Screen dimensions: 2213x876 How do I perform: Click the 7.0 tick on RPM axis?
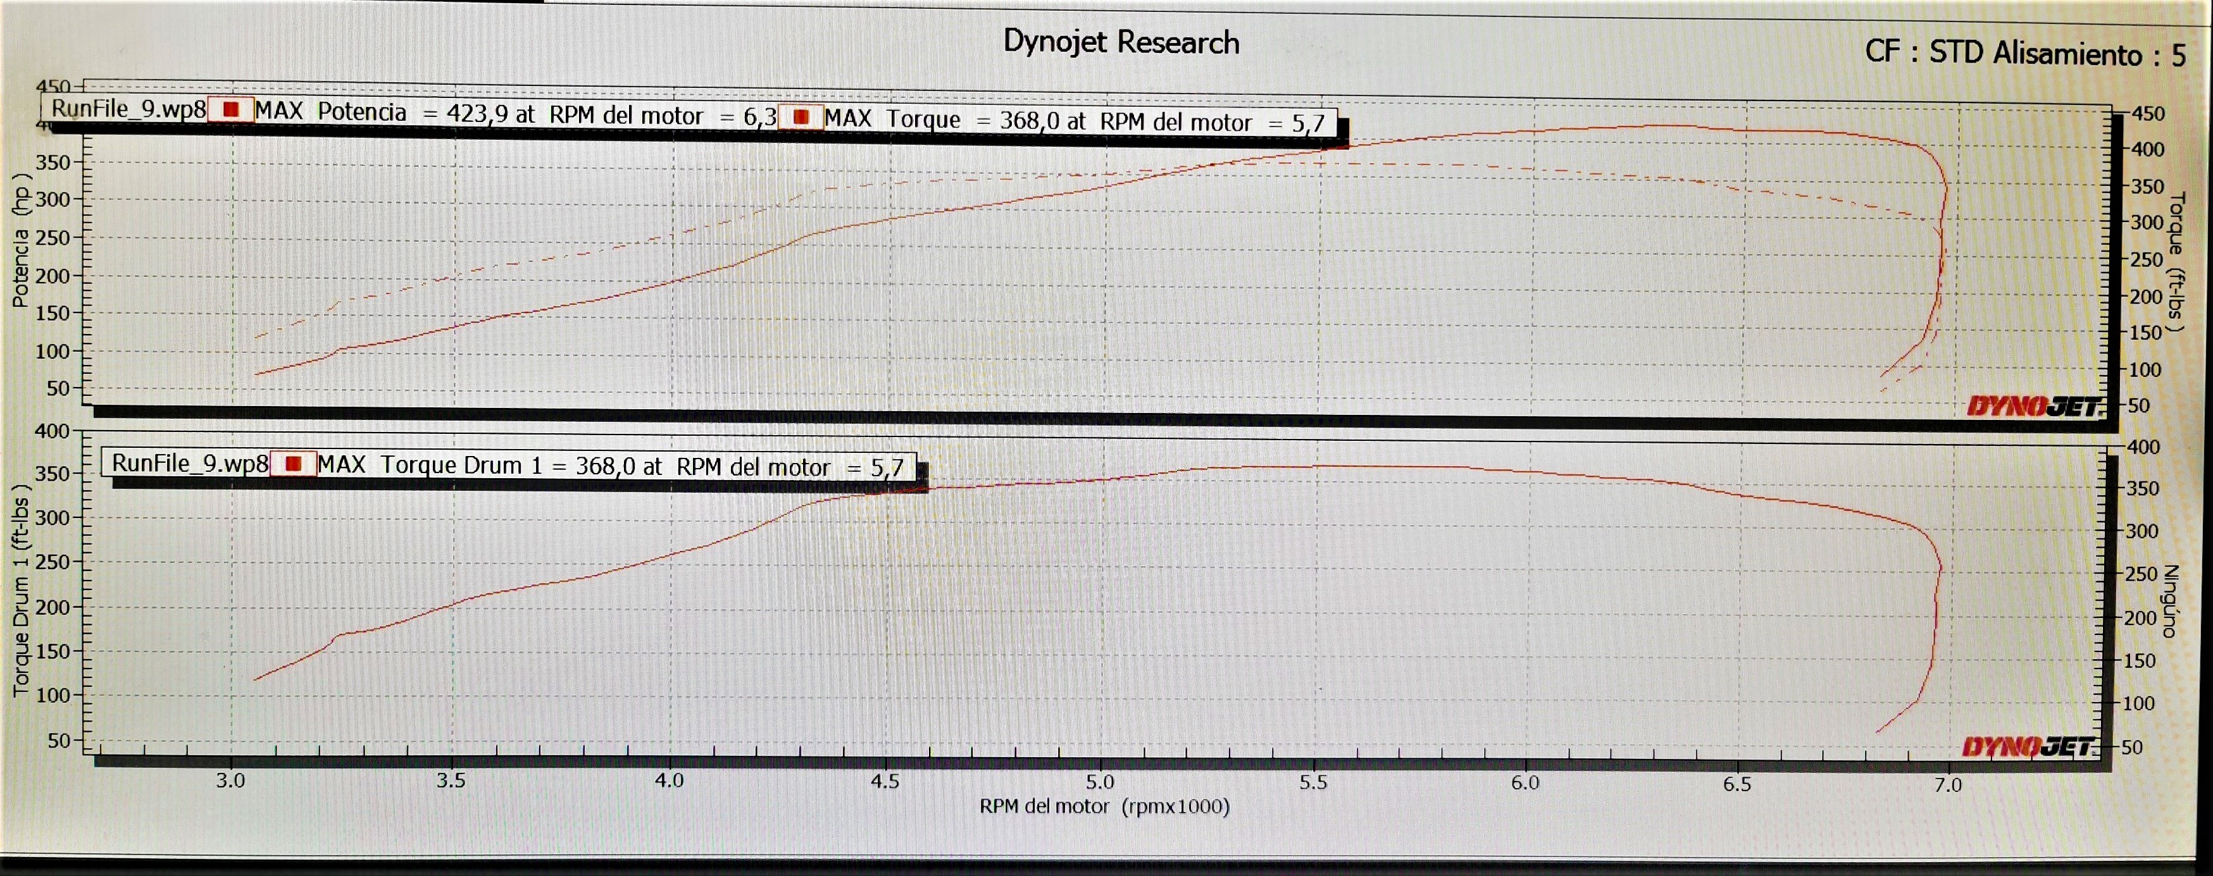(x=1948, y=785)
